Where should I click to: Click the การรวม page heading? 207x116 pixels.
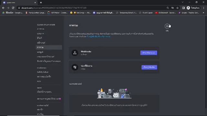click(73, 25)
